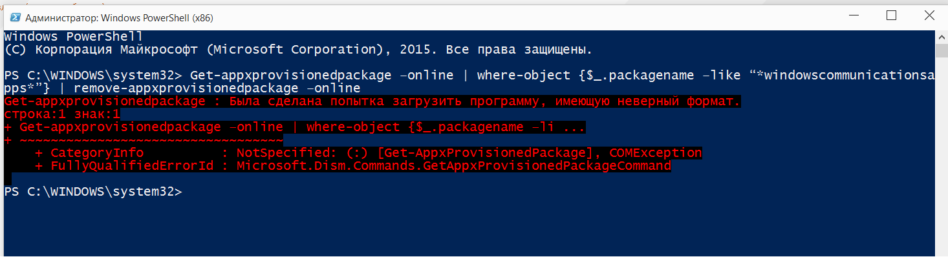Click the 'Windows PowerShell' header line
948x257 pixels.
73,36
